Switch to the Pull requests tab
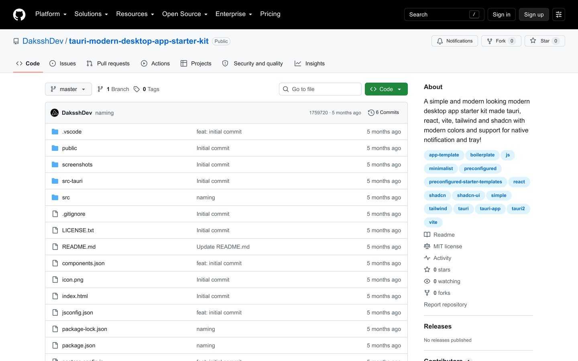The width and height of the screenshot is (578, 361). click(x=108, y=63)
